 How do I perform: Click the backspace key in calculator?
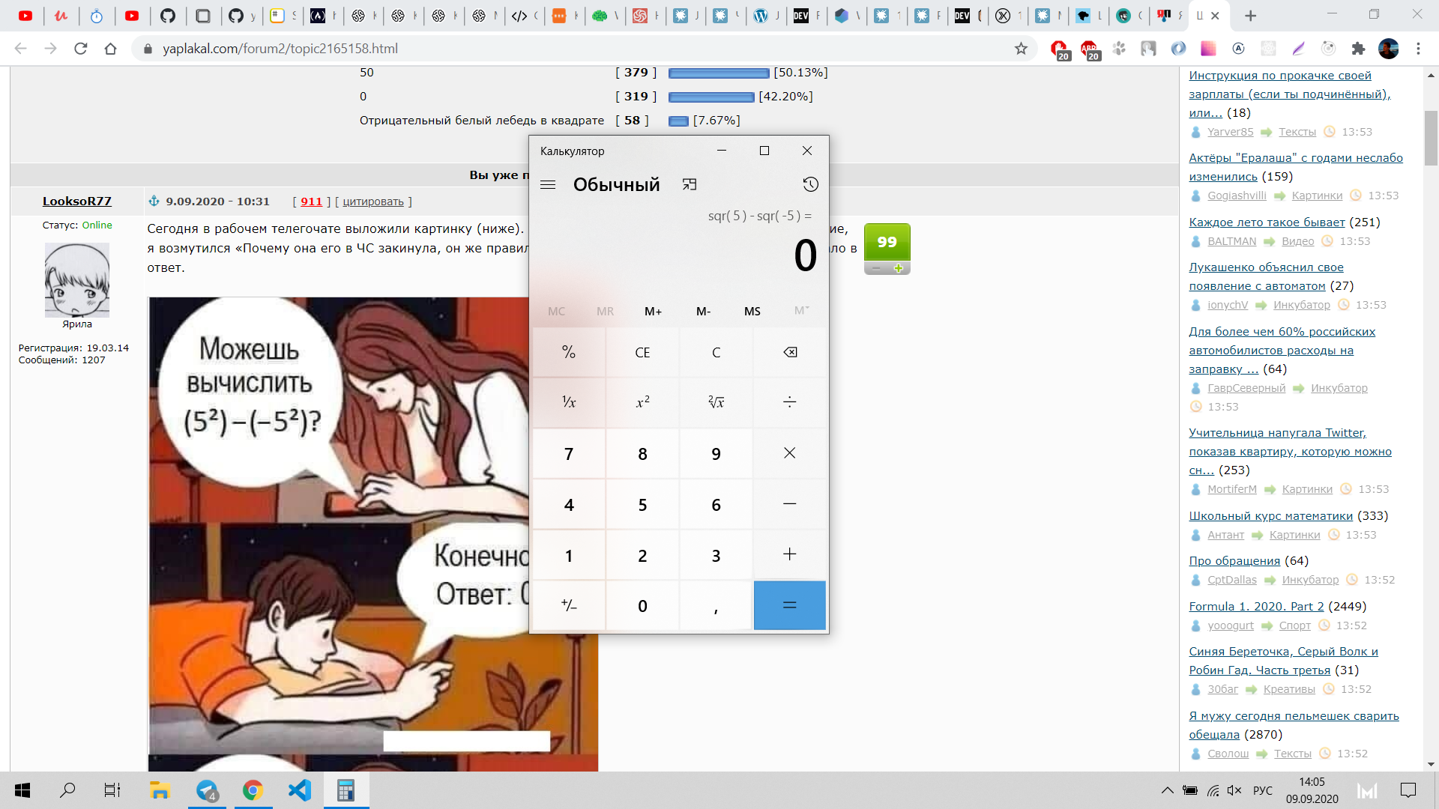pyautogui.click(x=790, y=352)
